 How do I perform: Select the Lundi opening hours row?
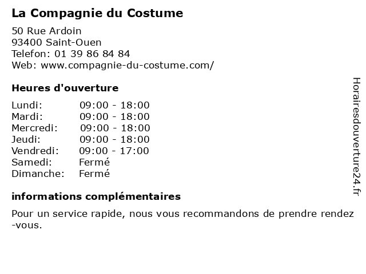coord(80,105)
